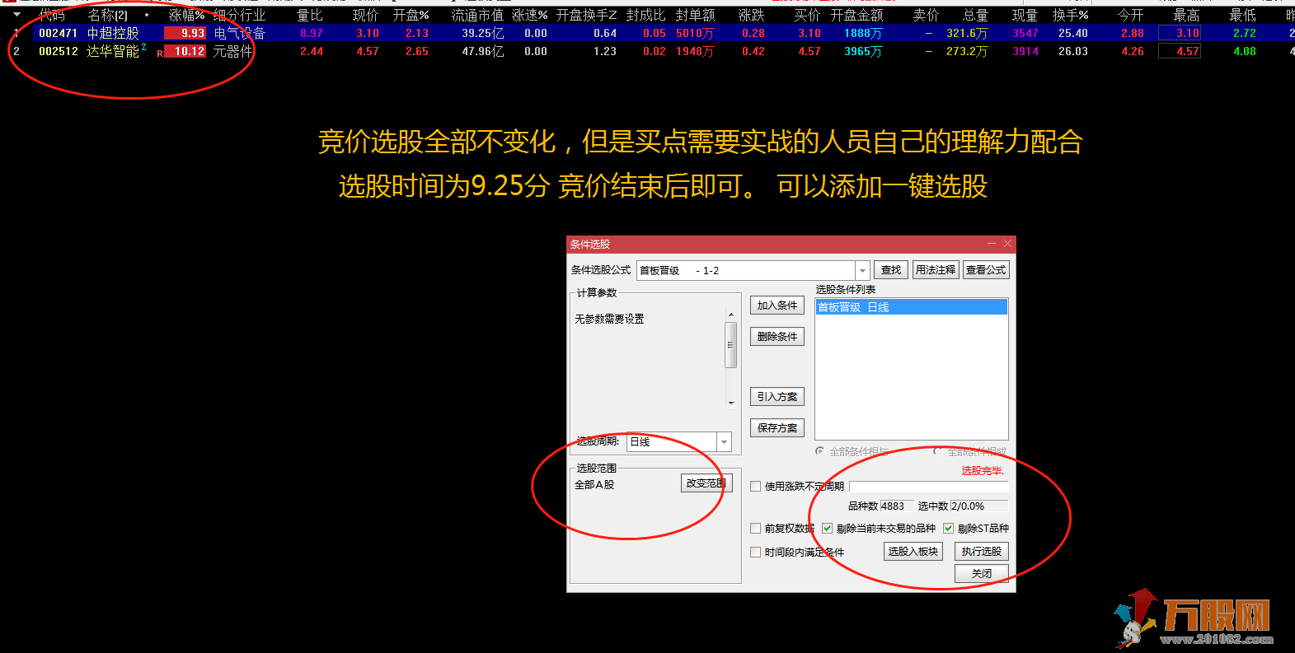This screenshot has width=1295, height=653.
Task: Open 查看公式 button
Action: pyautogui.click(x=986, y=269)
